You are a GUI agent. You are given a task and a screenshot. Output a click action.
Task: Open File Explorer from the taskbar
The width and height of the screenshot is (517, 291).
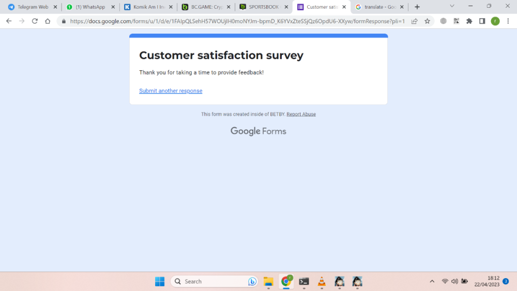click(268, 281)
